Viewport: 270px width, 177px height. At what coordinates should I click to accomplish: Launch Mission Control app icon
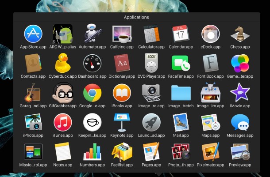pos(33,152)
